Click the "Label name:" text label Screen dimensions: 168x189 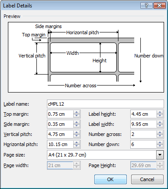click(x=16, y=104)
